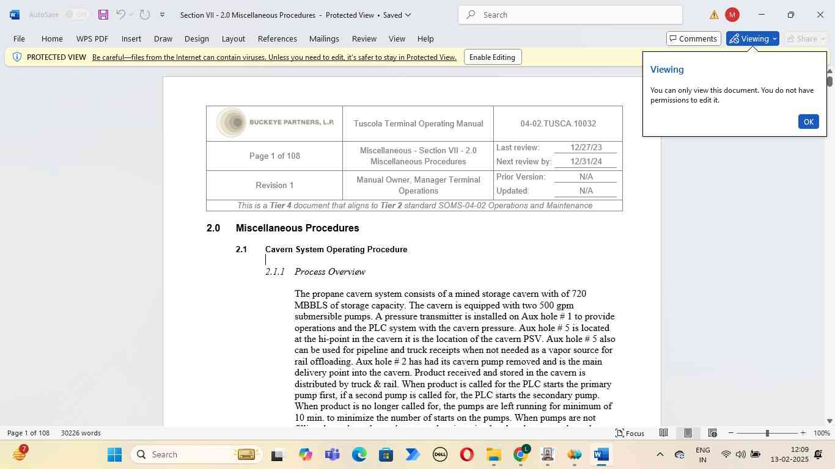This screenshot has height=469, width=835.
Task: Open the Draw tab
Action: point(163,38)
